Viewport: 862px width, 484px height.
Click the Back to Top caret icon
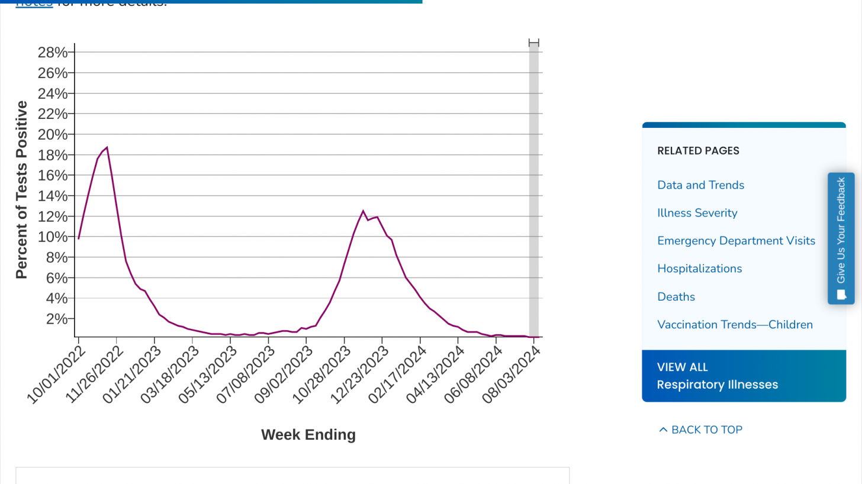(663, 430)
